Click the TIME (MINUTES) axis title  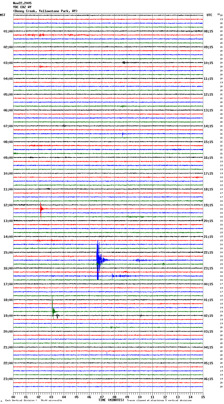click(x=111, y=400)
